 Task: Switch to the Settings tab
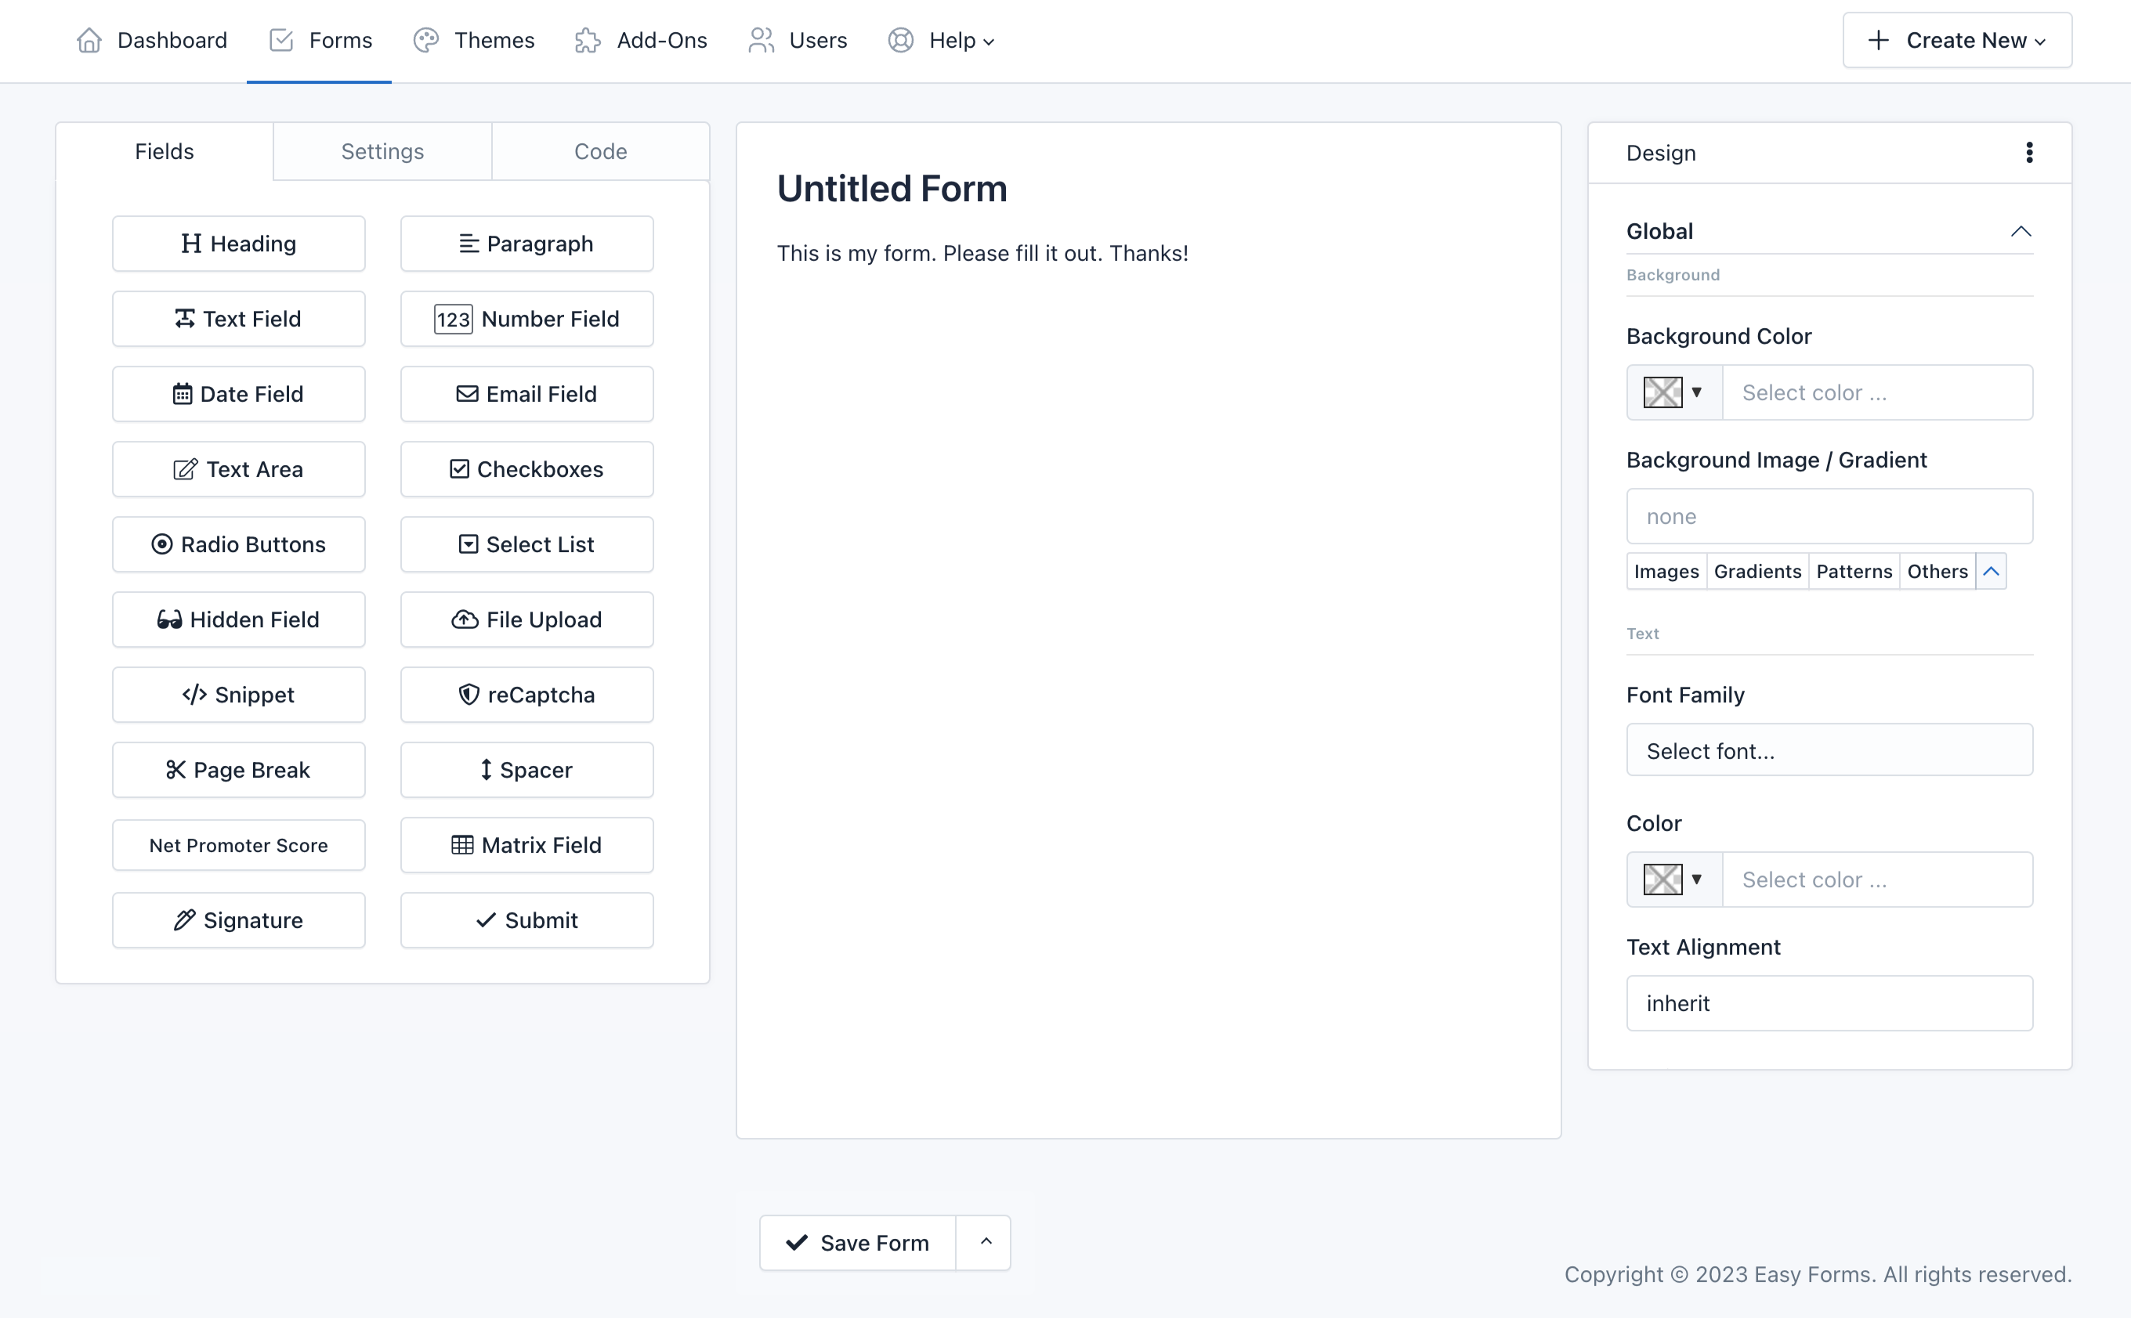382,151
